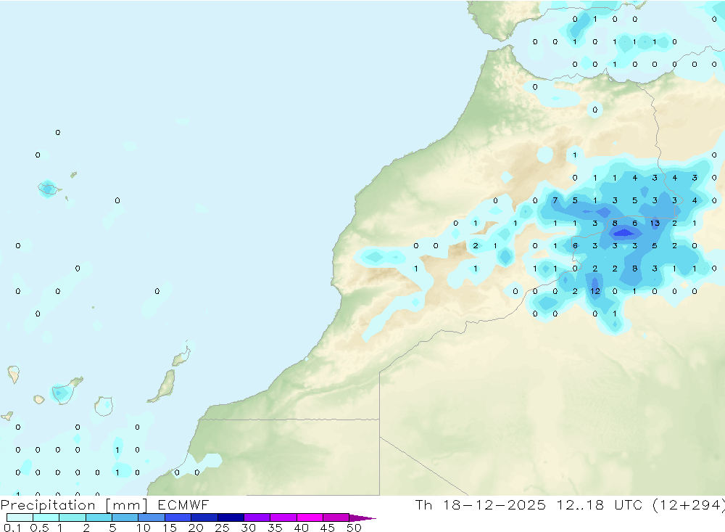
Task: Click legend label '20'
Action: tap(196, 528)
